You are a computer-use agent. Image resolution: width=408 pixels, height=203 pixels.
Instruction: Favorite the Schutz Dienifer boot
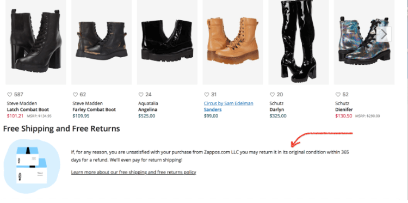coord(338,95)
